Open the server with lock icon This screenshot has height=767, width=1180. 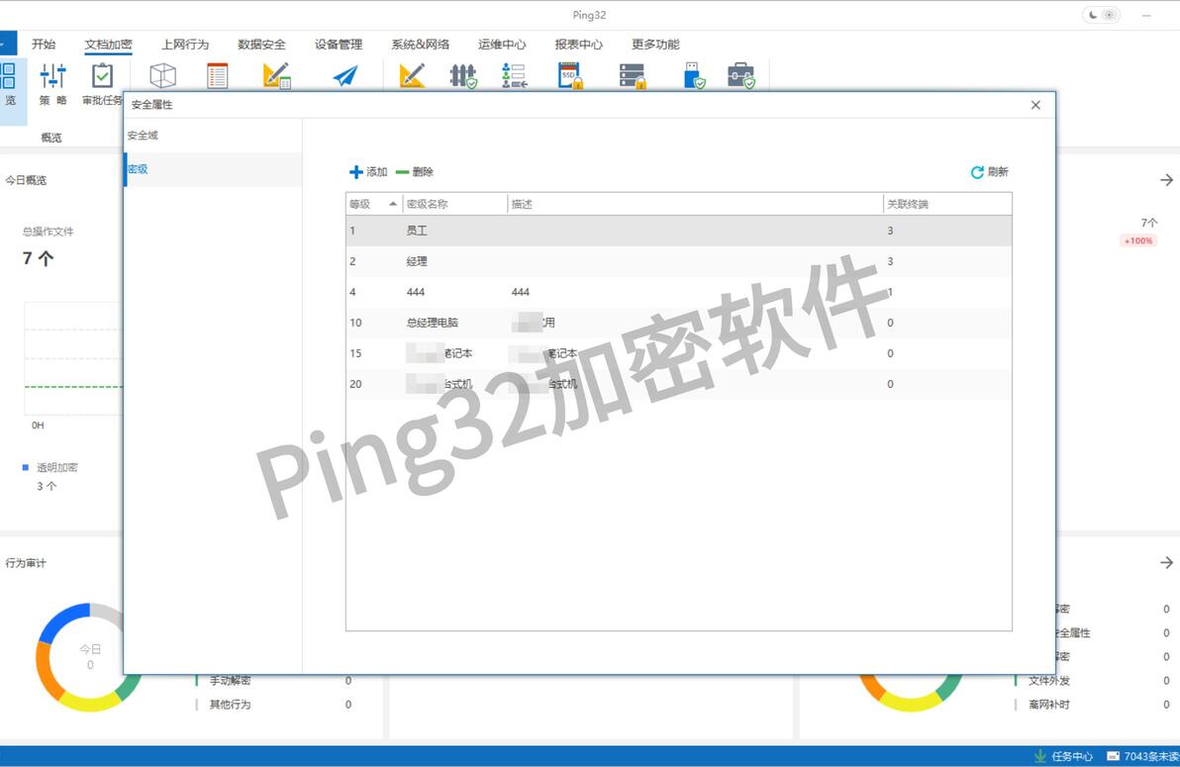pyautogui.click(x=633, y=75)
